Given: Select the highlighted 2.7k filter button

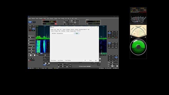Looking at the screenshot, I should tap(116, 57).
